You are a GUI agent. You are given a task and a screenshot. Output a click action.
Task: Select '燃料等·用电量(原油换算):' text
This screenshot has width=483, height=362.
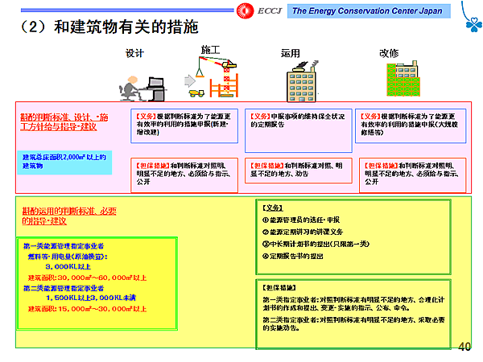[68, 257]
